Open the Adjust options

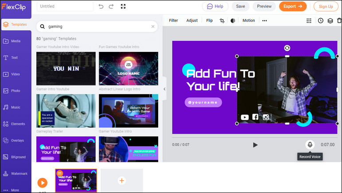click(192, 20)
